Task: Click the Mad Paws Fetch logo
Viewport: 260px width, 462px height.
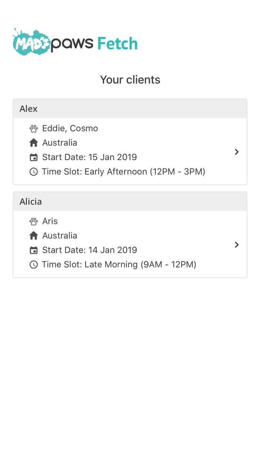Action: [75, 42]
